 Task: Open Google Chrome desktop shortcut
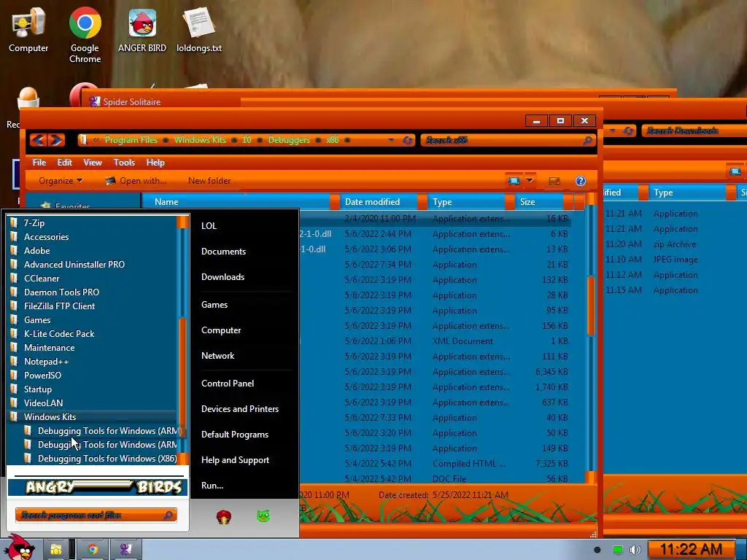coord(85,34)
